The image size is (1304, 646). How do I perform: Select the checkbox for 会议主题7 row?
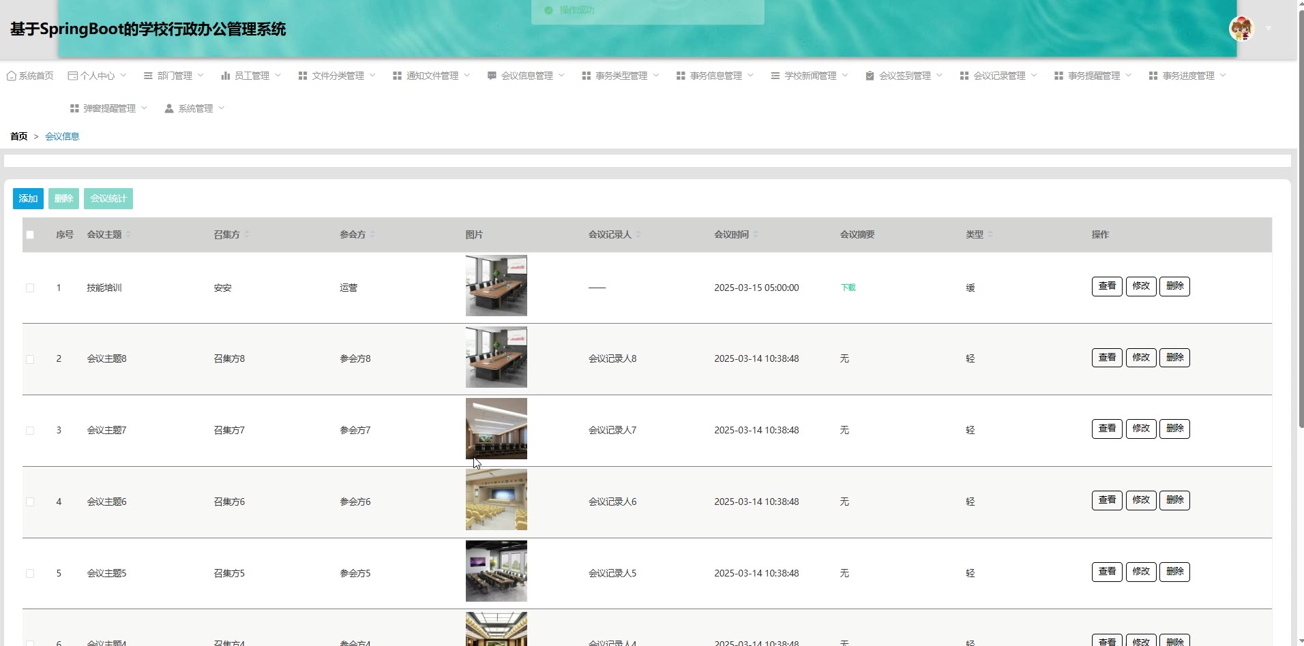point(30,431)
